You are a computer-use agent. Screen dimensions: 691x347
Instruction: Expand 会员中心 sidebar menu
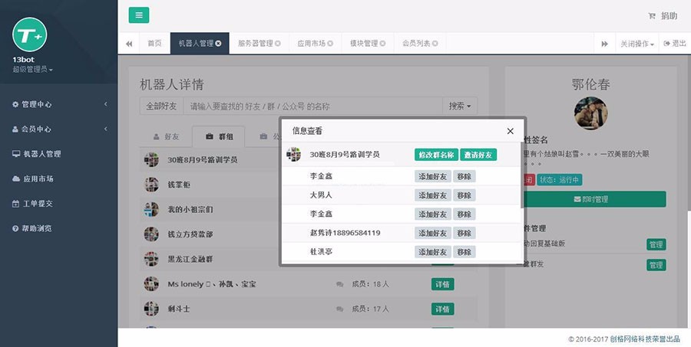58,129
